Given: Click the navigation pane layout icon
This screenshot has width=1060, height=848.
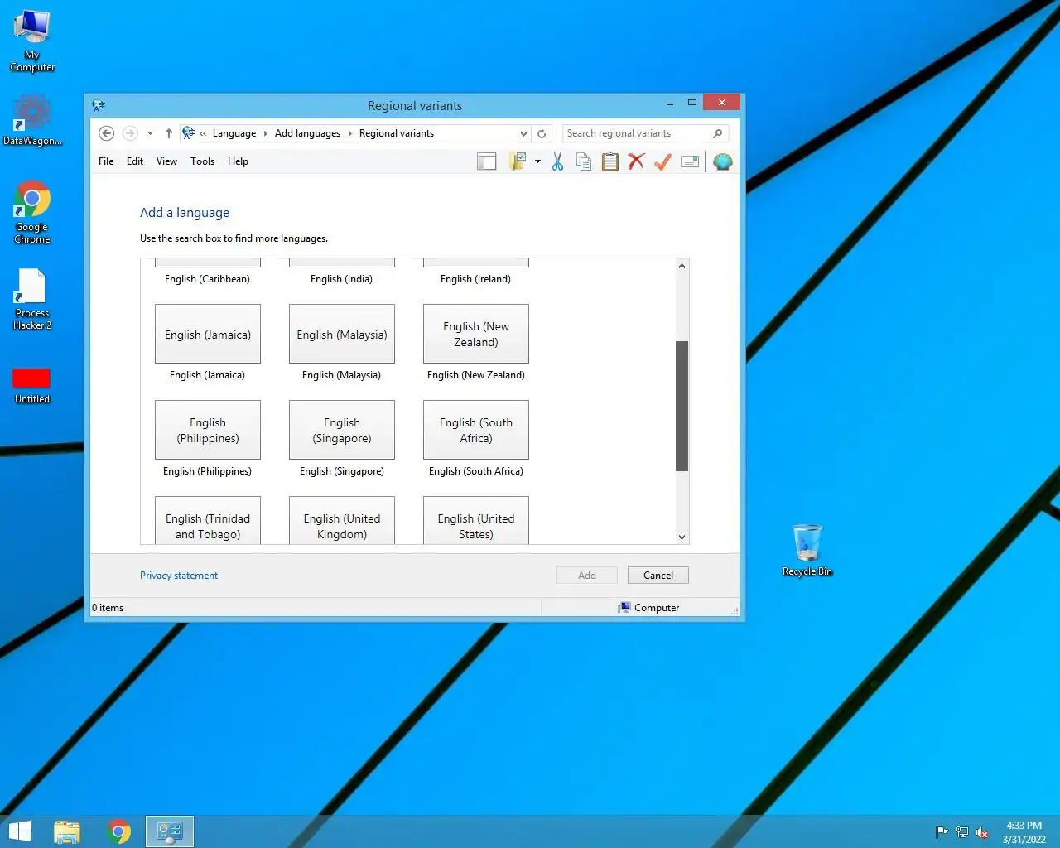Looking at the screenshot, I should tap(487, 161).
